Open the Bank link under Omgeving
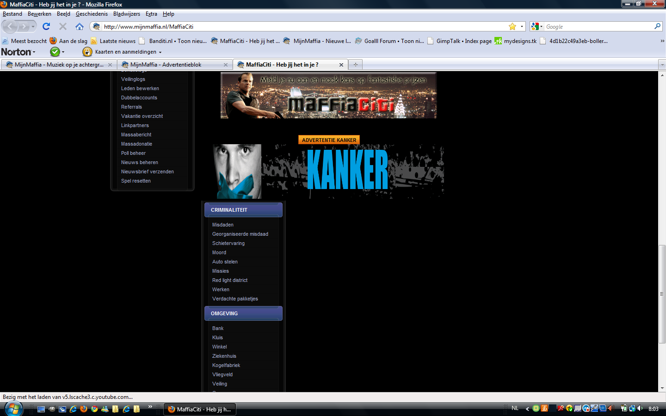 tap(218, 328)
